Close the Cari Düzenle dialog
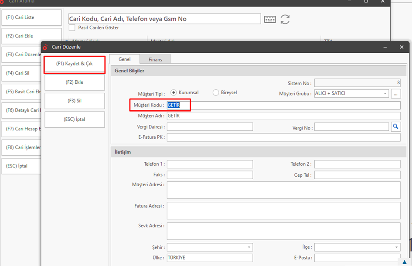Image resolution: width=412 pixels, height=266 pixels. tap(402, 47)
